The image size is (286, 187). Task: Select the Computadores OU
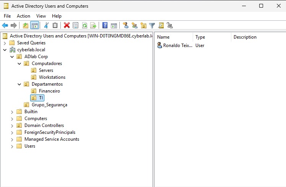pyautogui.click(x=47, y=63)
